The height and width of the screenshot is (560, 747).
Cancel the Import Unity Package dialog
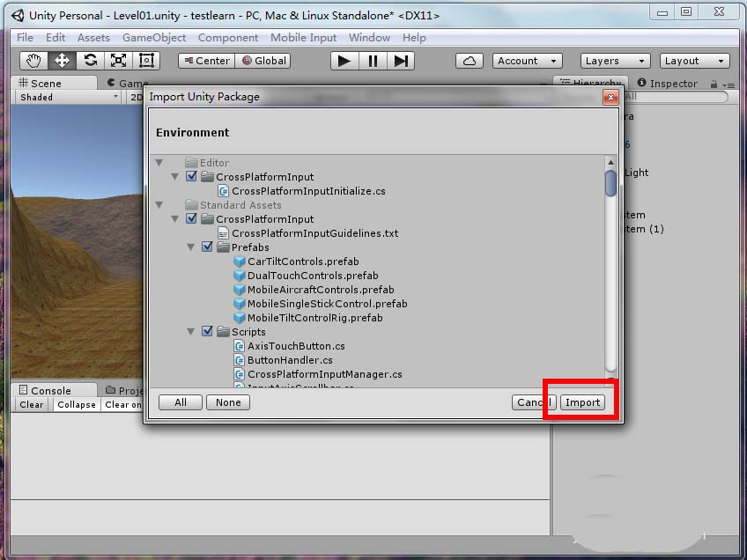(534, 402)
